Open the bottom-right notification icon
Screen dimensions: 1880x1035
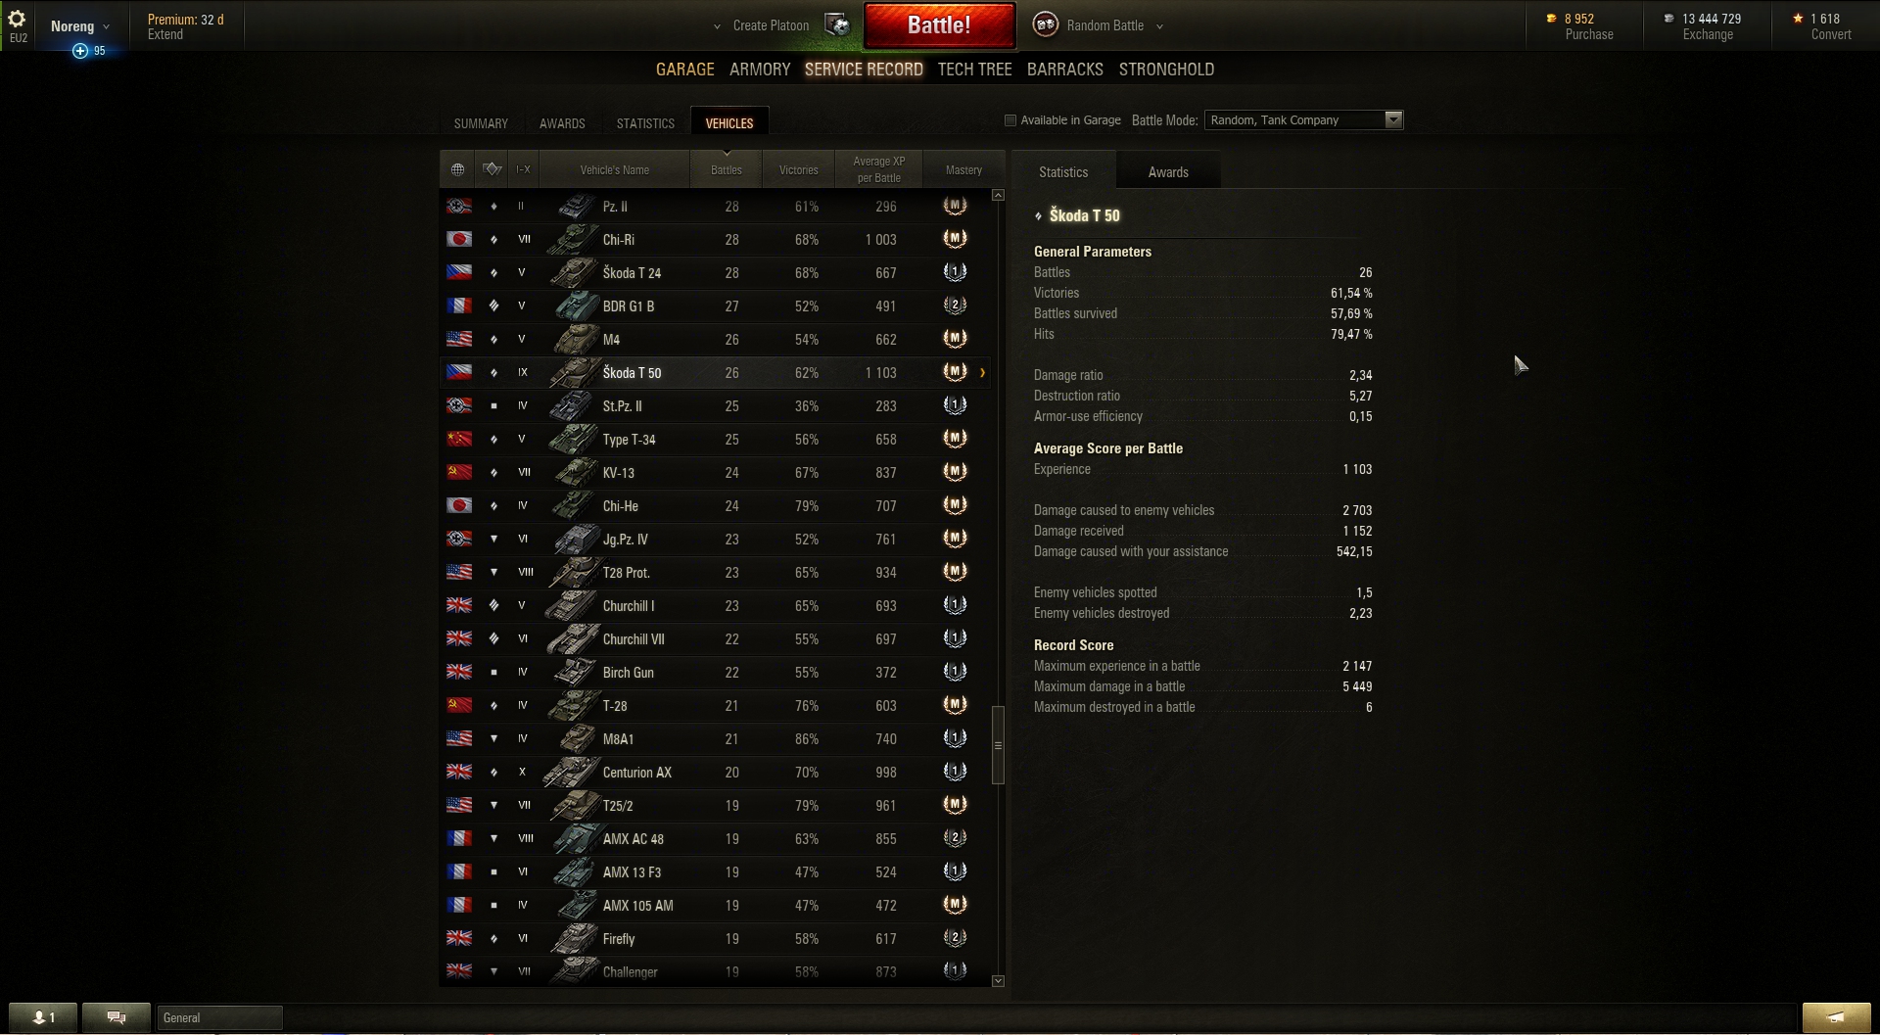(x=1836, y=1017)
